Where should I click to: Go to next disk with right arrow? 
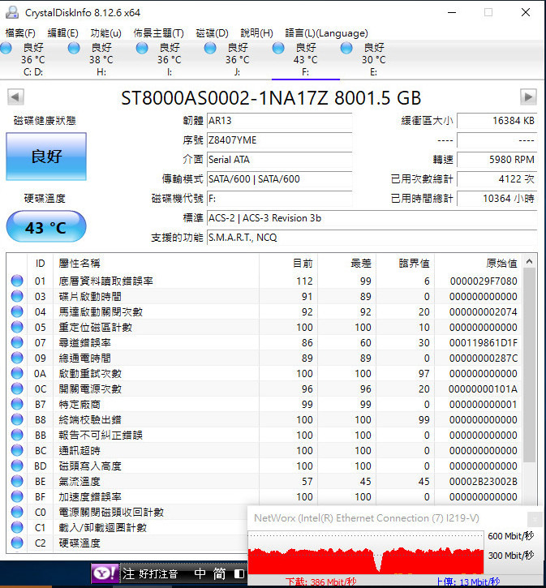pos(528,97)
